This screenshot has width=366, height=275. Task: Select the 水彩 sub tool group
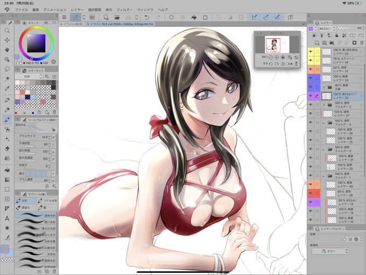(26, 201)
